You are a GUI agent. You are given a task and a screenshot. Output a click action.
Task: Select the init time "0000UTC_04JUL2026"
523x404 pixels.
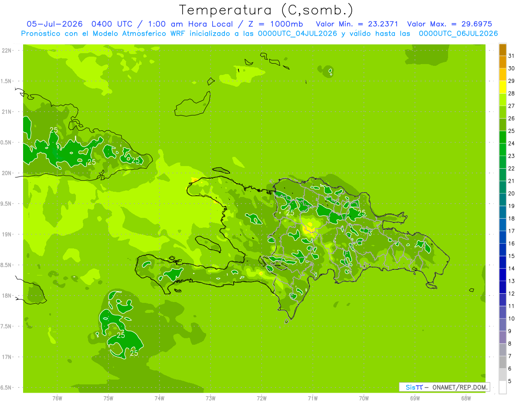coord(298,34)
